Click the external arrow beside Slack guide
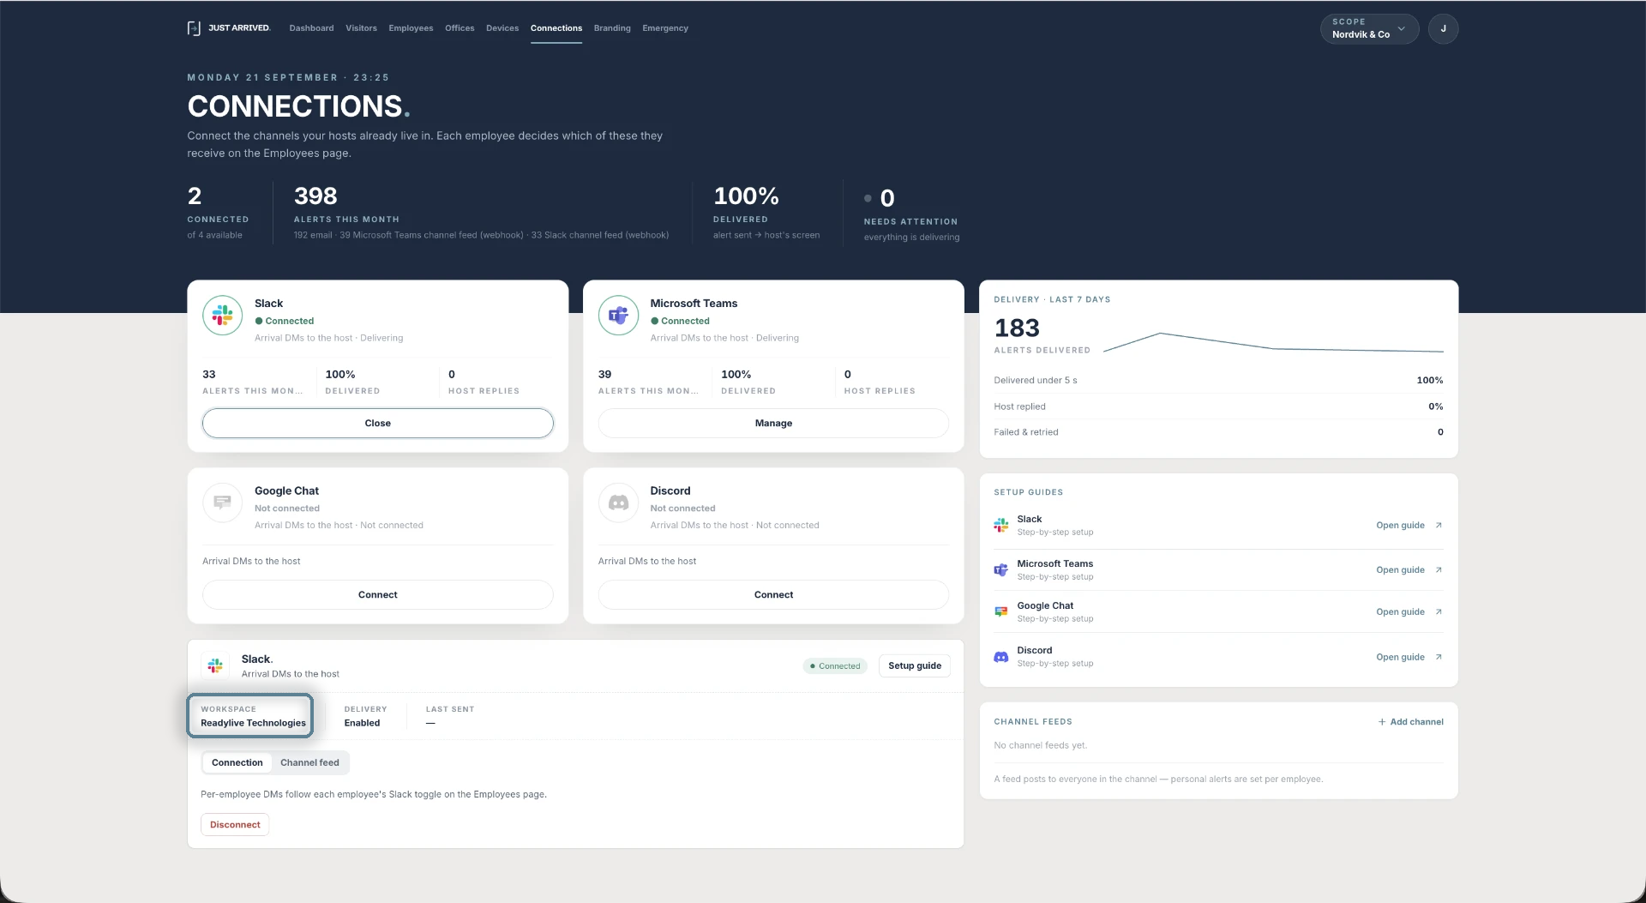The width and height of the screenshot is (1646, 903). [1439, 525]
